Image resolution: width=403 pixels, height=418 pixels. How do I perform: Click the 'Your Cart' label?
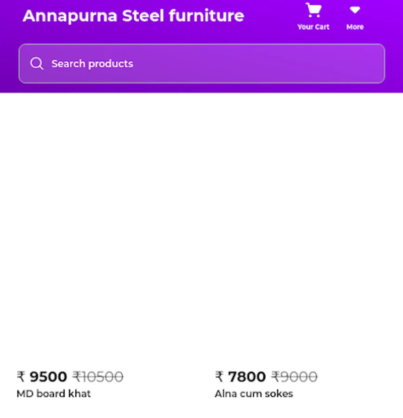[x=313, y=27]
